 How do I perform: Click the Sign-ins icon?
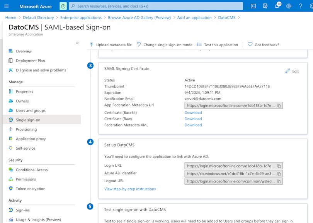pyautogui.click(x=11, y=210)
